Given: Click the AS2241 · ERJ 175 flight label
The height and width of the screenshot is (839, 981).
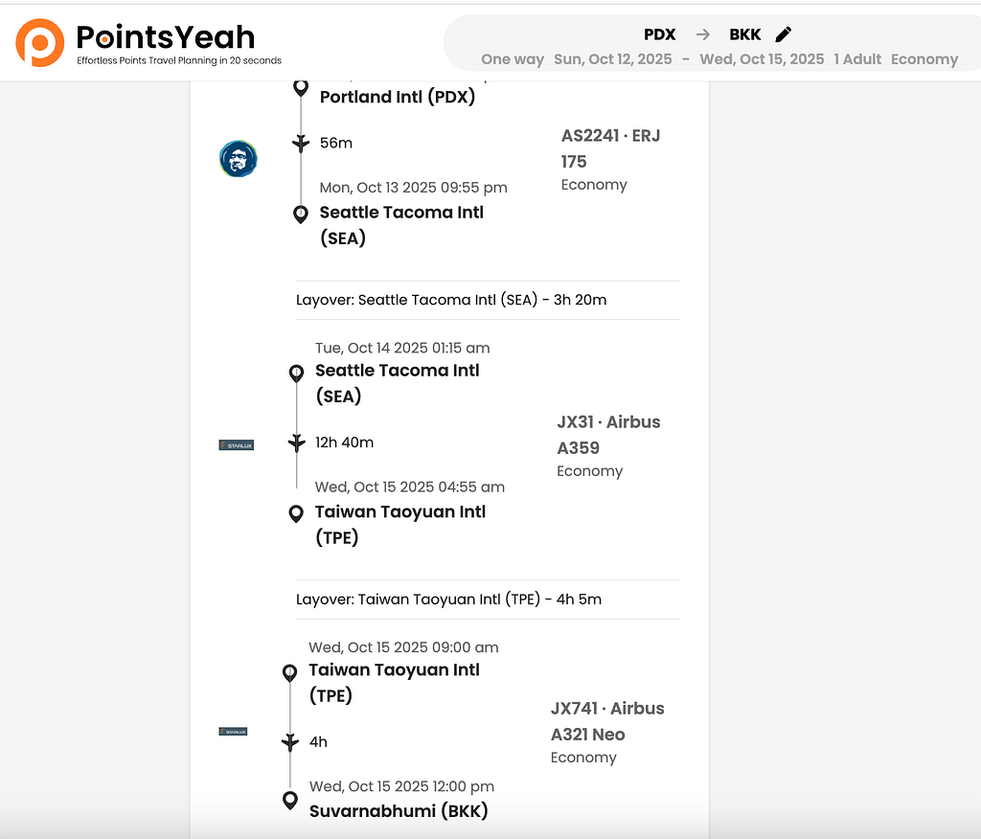Looking at the screenshot, I should pyautogui.click(x=610, y=148).
